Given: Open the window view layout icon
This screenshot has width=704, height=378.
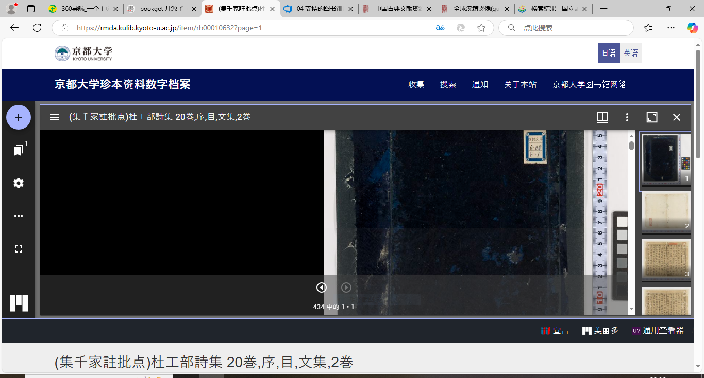Looking at the screenshot, I should point(602,117).
